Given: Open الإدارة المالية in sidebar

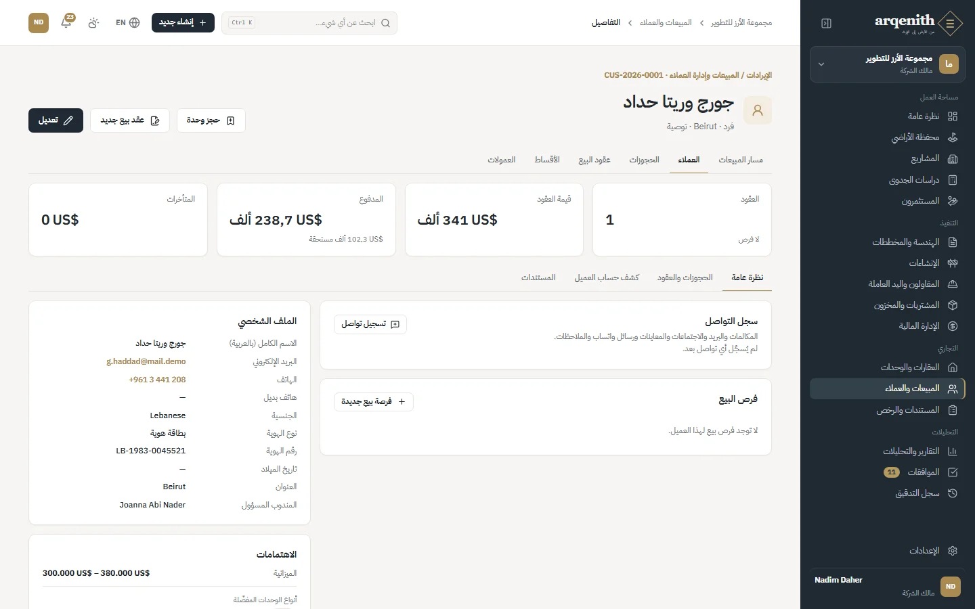Looking at the screenshot, I should tap(887, 326).
